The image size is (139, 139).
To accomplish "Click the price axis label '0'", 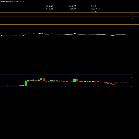I will point(132,86).
